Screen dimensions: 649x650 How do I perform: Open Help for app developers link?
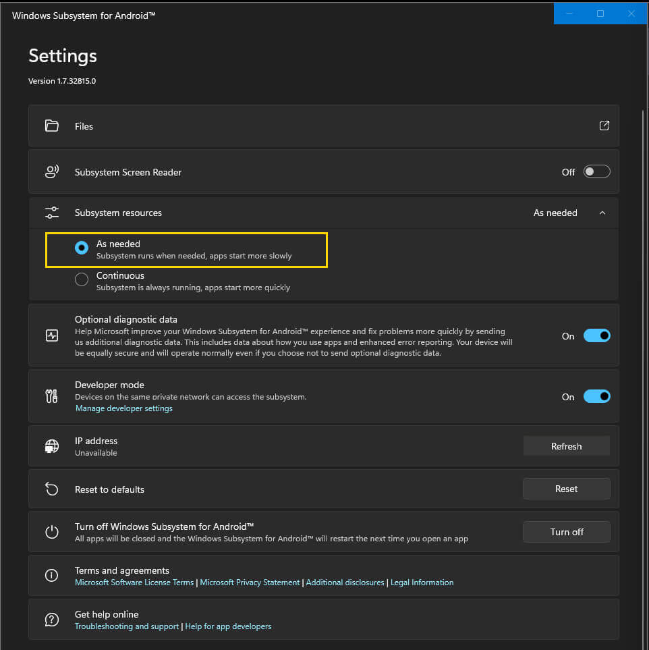tap(228, 626)
